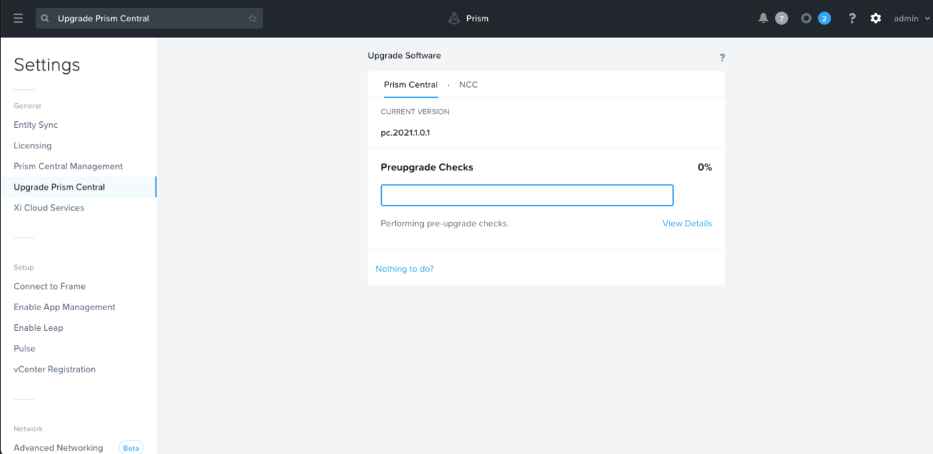
Task: Bookmark search with the star icon
Action: pyautogui.click(x=253, y=19)
